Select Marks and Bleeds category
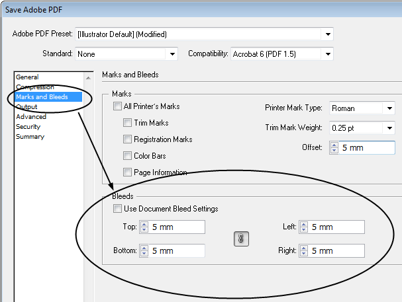The image size is (402, 302). (x=48, y=97)
